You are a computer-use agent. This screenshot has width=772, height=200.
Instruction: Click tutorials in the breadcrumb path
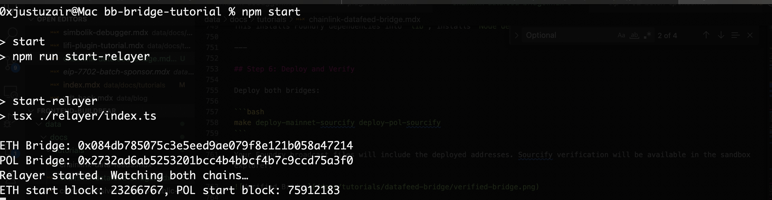[x=271, y=20]
